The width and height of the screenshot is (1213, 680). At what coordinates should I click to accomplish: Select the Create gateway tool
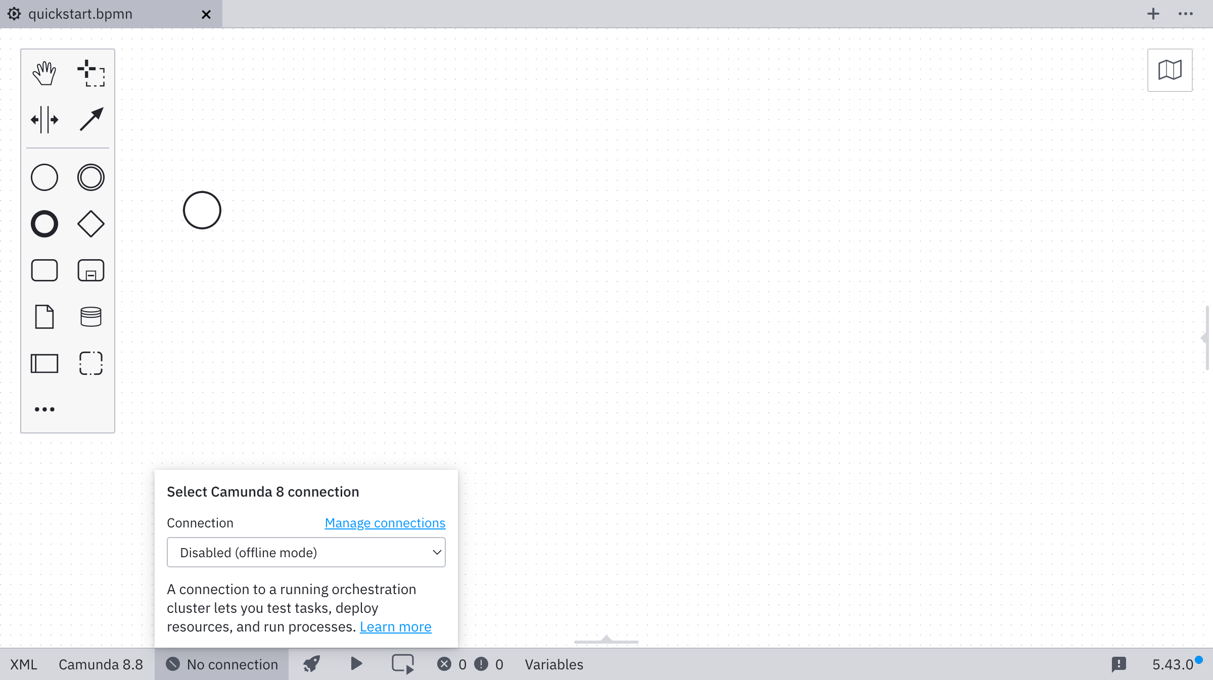click(x=90, y=224)
